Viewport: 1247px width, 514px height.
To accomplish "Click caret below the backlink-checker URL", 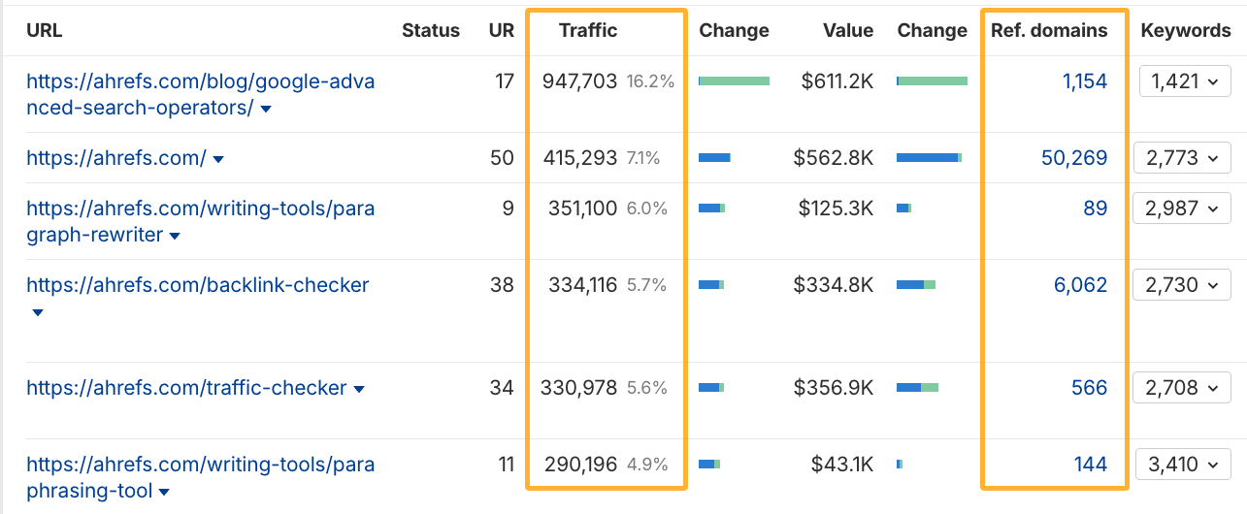I will pyautogui.click(x=38, y=313).
